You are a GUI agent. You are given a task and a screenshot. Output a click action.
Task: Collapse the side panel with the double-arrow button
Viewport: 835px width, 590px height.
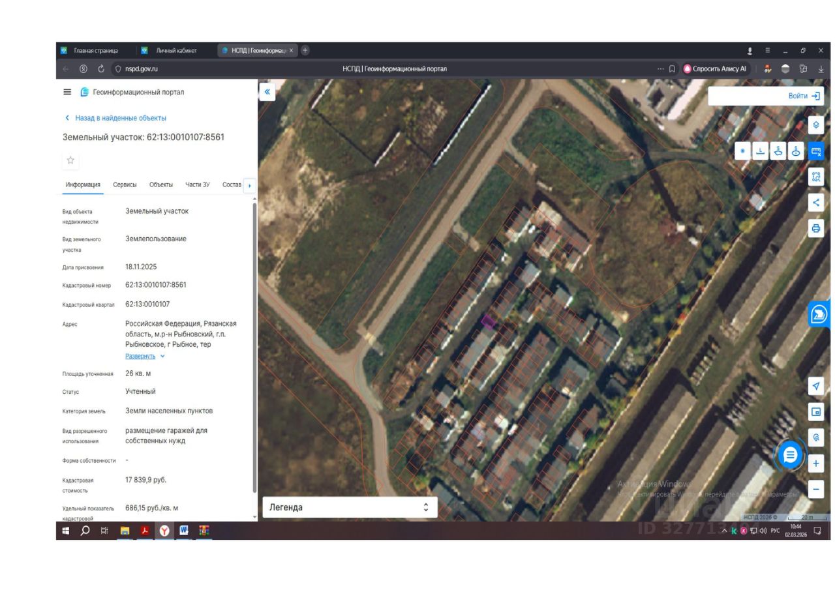pyautogui.click(x=267, y=92)
